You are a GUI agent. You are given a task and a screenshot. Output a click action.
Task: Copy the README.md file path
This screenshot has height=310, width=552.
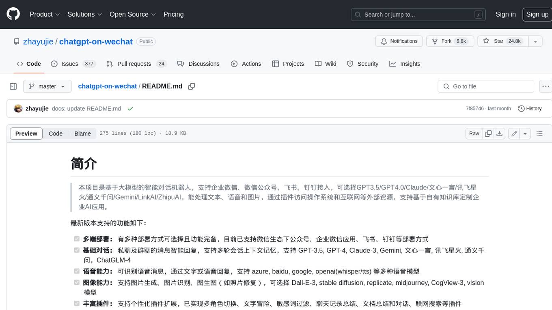pyautogui.click(x=192, y=86)
